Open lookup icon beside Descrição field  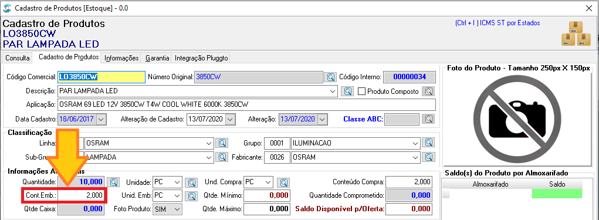(x=348, y=92)
